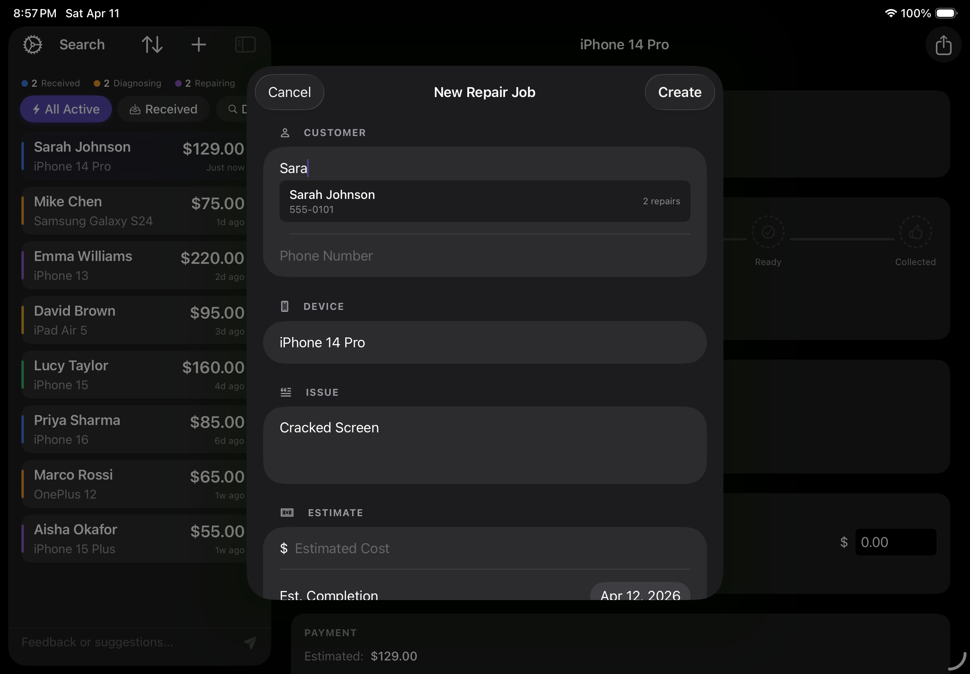The height and width of the screenshot is (674, 970).
Task: Toggle the Diagnosing status filter legend
Action: point(127,83)
